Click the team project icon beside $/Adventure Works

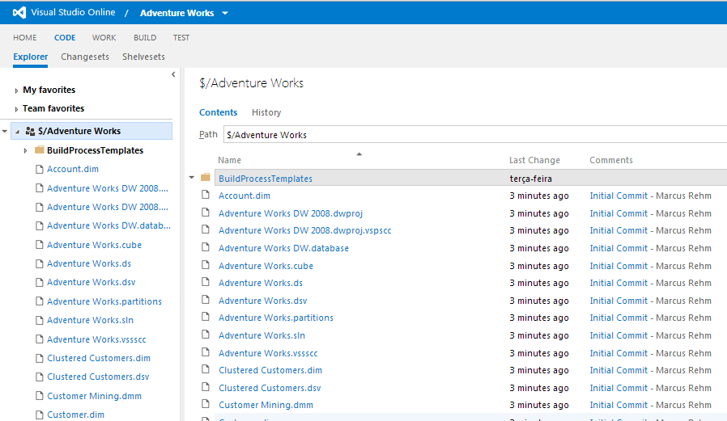30,132
